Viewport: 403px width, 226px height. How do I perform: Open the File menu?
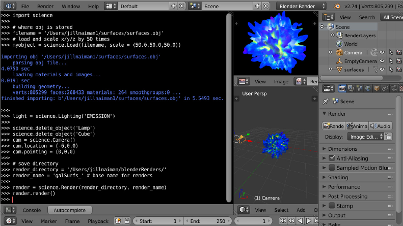pyautogui.click(x=25, y=7)
